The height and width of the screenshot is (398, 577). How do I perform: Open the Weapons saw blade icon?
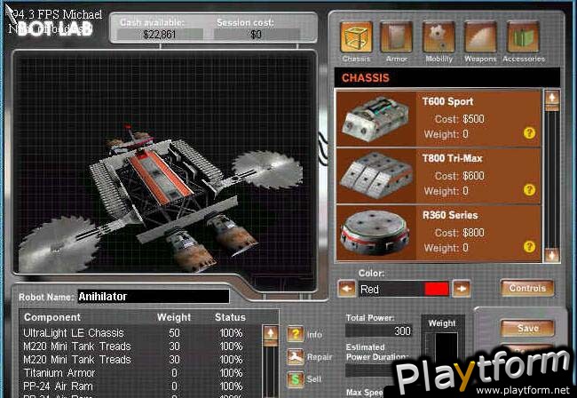coord(480,37)
